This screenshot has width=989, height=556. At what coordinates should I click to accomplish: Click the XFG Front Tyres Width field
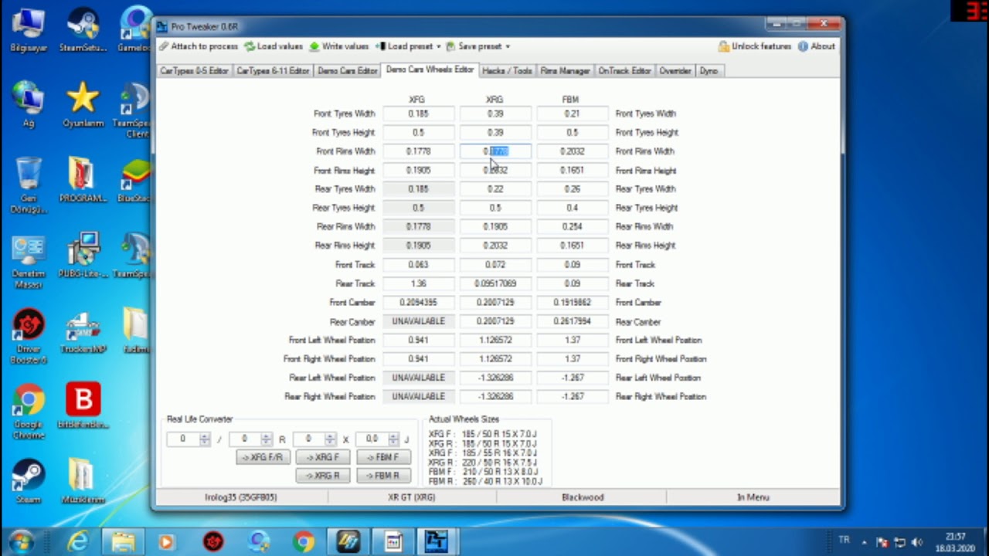pos(418,114)
